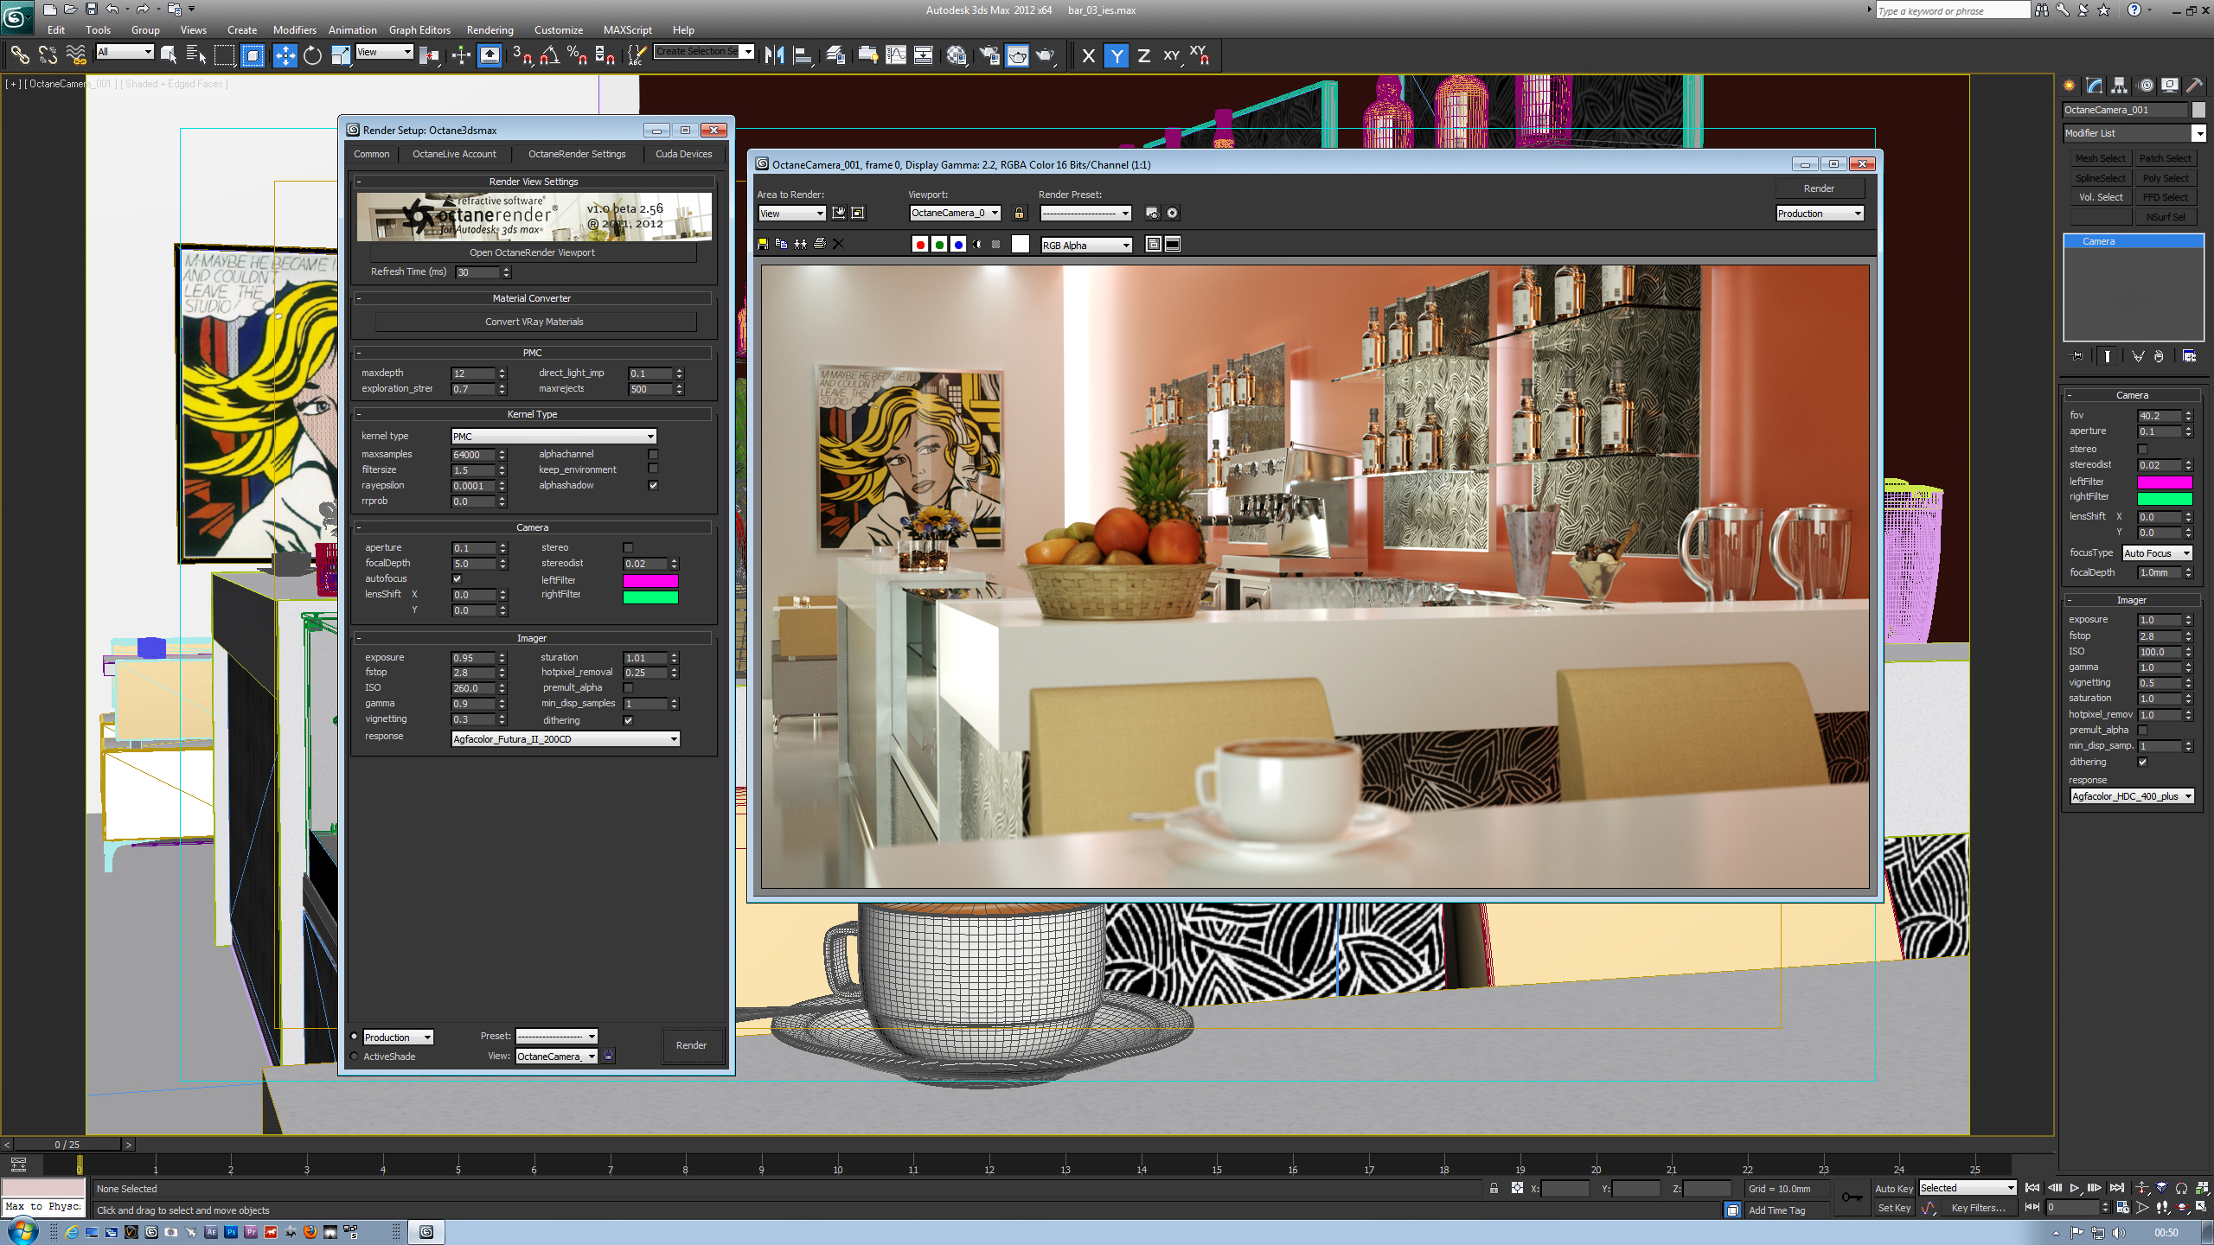Click Open OctaneRender Viewport button
This screenshot has height=1245, width=2214.
coord(533,252)
